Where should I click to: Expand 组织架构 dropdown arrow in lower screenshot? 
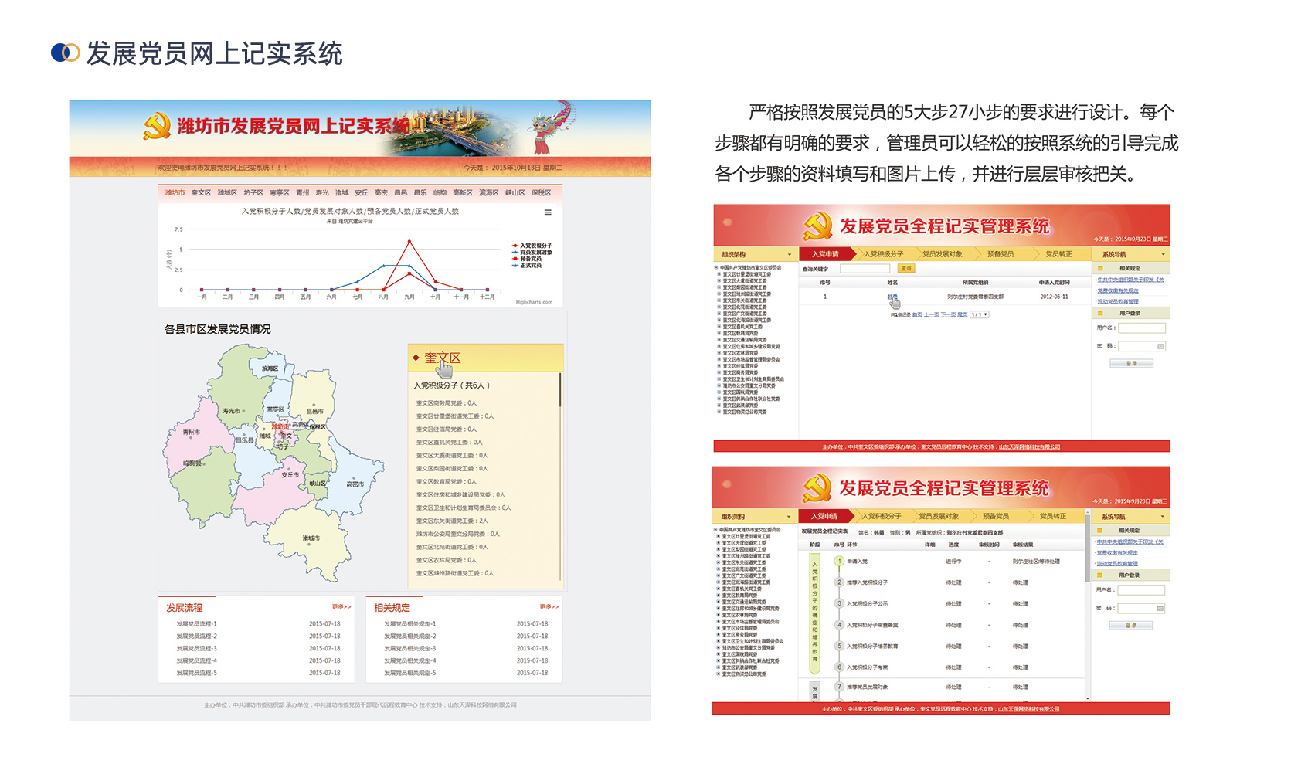788,517
